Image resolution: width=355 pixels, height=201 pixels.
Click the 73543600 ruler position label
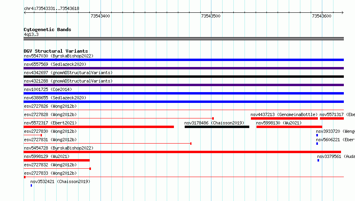[321, 16]
